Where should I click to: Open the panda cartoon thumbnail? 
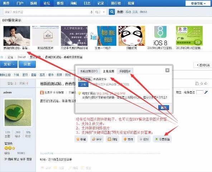coord(132,36)
